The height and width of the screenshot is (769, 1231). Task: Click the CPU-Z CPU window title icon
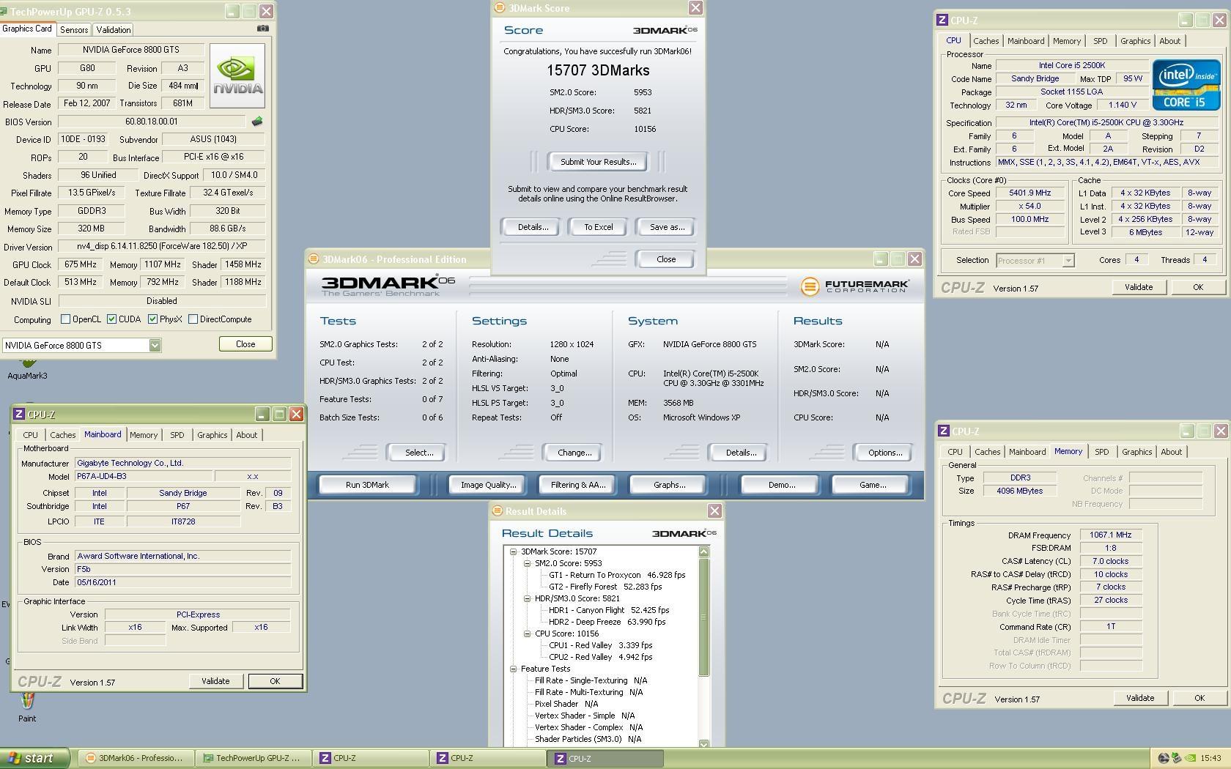(x=942, y=21)
